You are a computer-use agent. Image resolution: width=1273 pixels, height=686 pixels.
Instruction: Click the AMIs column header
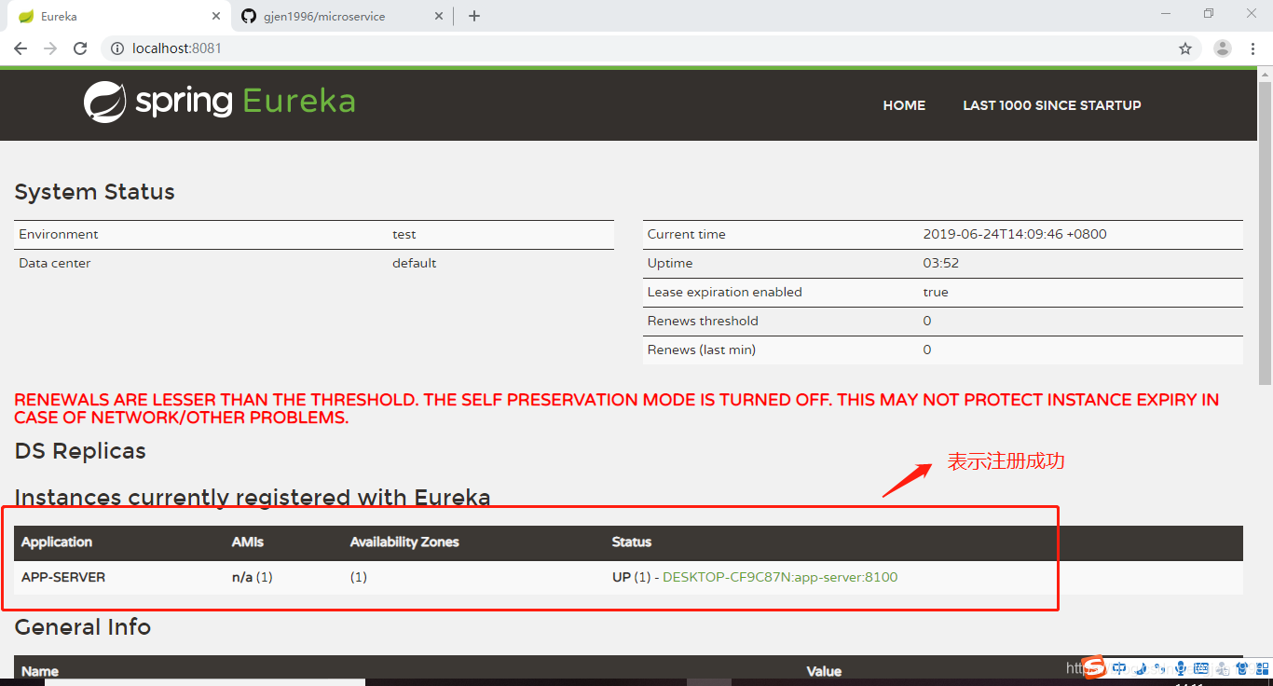pos(248,542)
